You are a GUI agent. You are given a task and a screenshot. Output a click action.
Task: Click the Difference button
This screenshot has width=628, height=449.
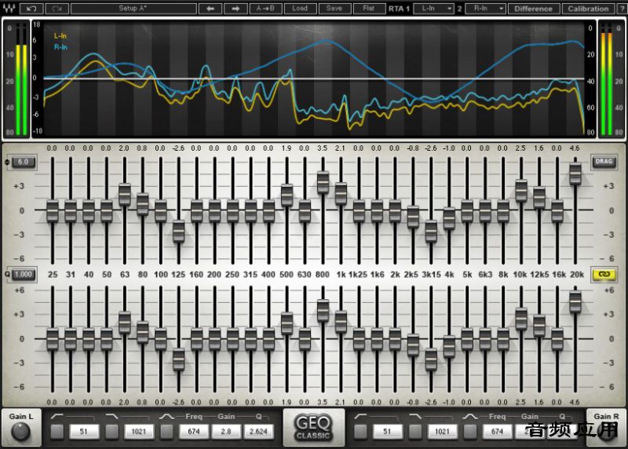click(x=533, y=9)
